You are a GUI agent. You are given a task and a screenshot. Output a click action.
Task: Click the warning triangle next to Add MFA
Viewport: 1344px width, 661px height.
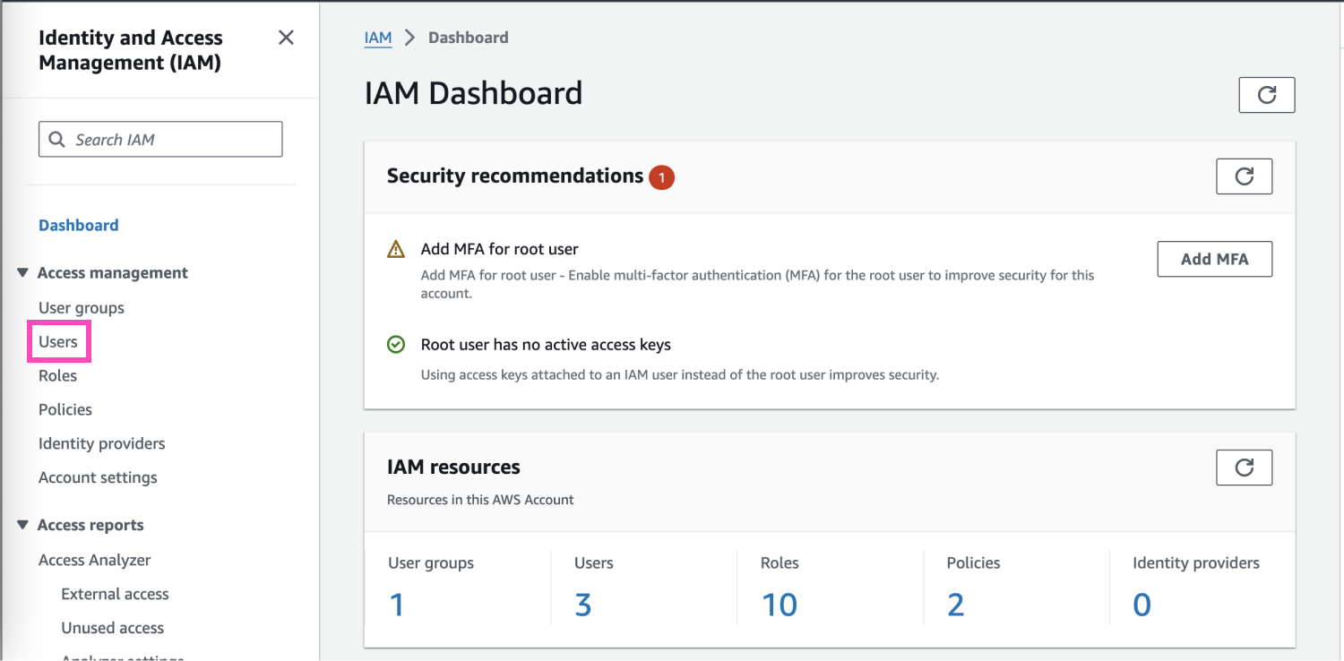[395, 249]
